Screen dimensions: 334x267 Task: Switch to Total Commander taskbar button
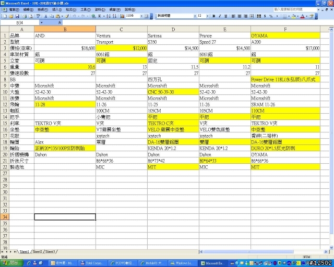click(x=93, y=263)
